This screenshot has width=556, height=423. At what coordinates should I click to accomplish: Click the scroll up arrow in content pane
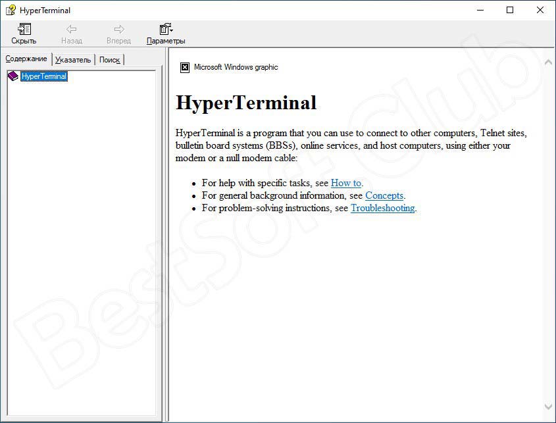click(x=548, y=62)
